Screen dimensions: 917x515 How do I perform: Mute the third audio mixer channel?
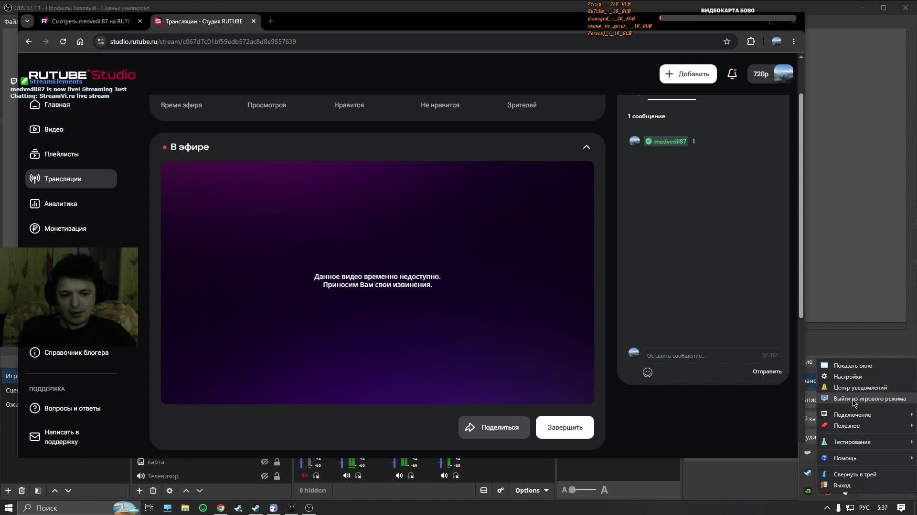coord(399,476)
